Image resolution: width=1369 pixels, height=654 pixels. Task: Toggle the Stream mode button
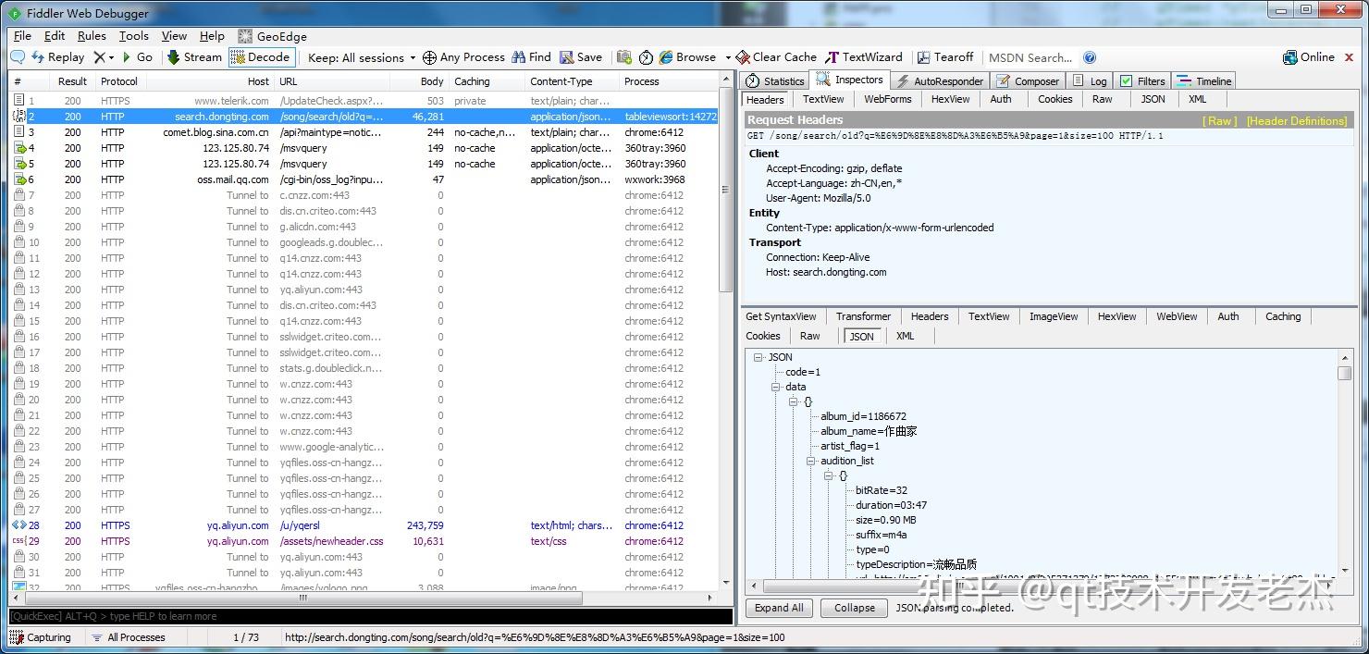point(194,57)
